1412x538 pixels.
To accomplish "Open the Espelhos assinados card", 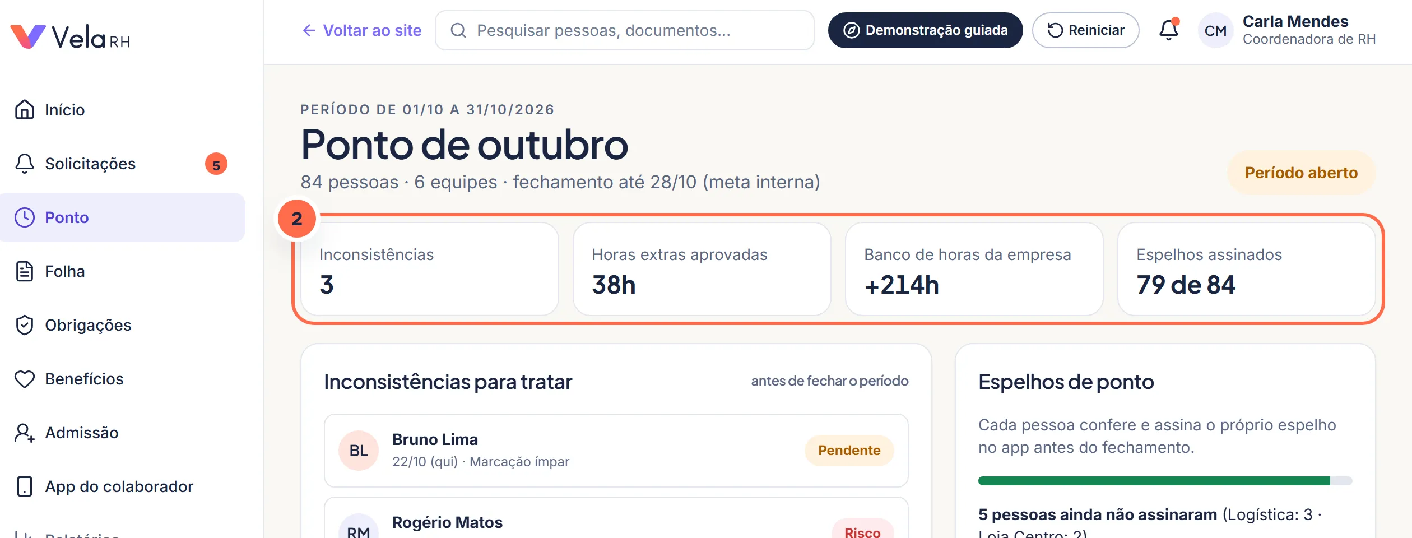I will click(x=1247, y=269).
